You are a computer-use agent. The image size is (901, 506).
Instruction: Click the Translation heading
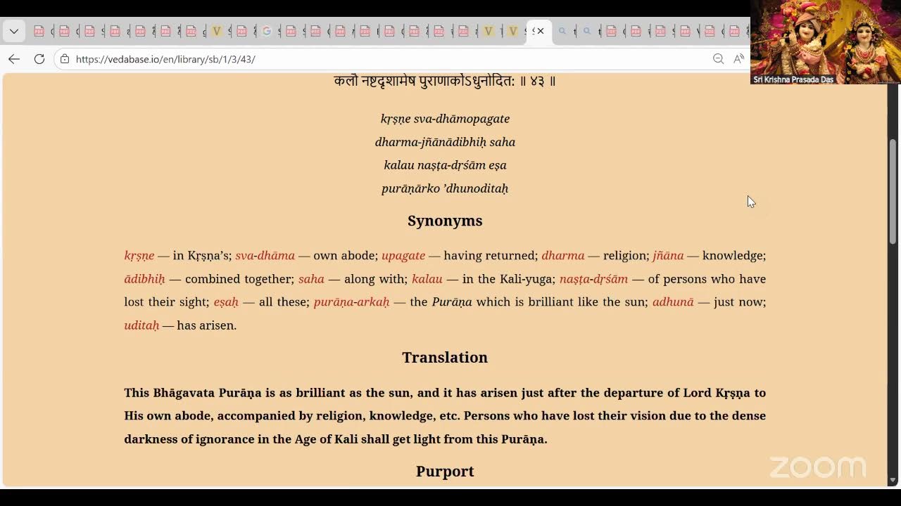pyautogui.click(x=445, y=357)
